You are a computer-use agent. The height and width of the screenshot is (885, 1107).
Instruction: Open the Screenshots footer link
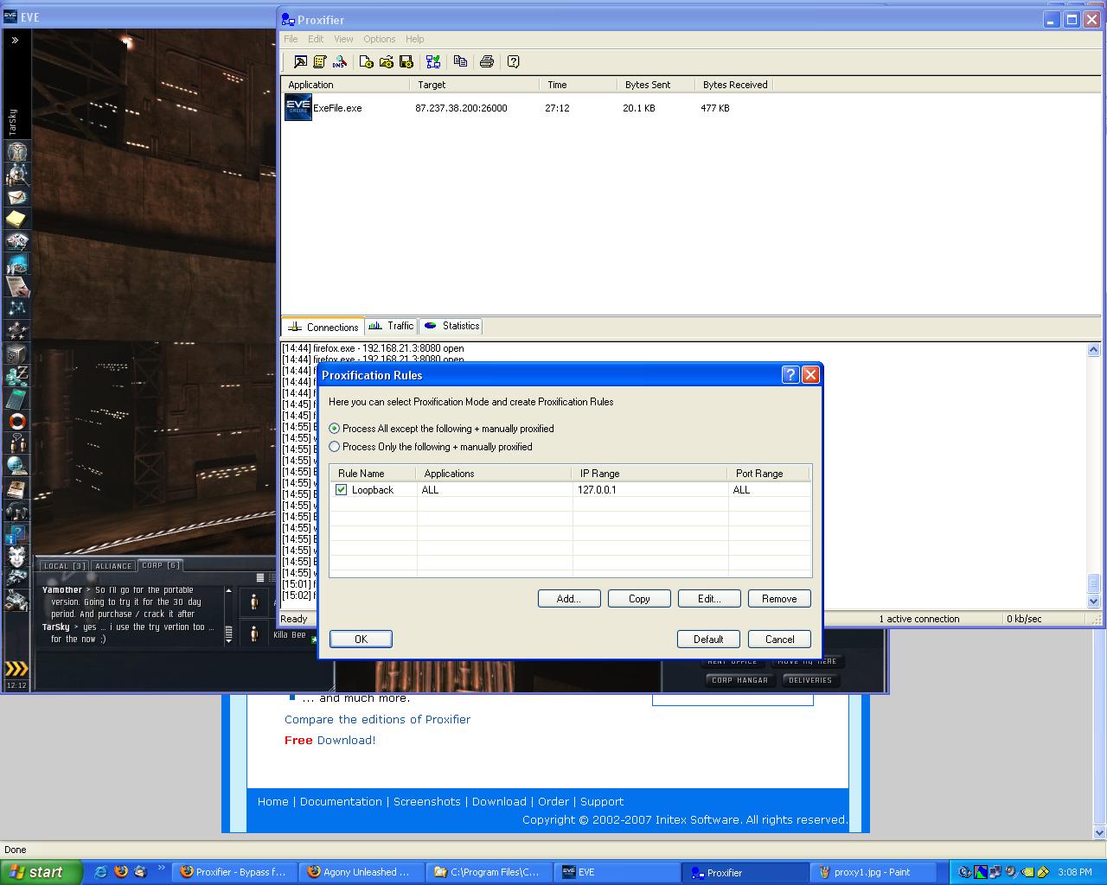[427, 801]
